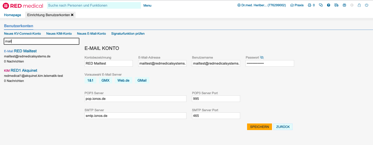
Task: Select the 1&1 server preset
Action: (90, 80)
